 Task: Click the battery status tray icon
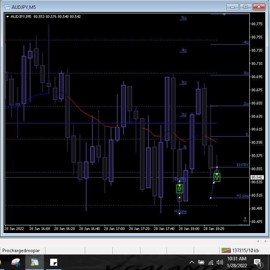[201, 263]
